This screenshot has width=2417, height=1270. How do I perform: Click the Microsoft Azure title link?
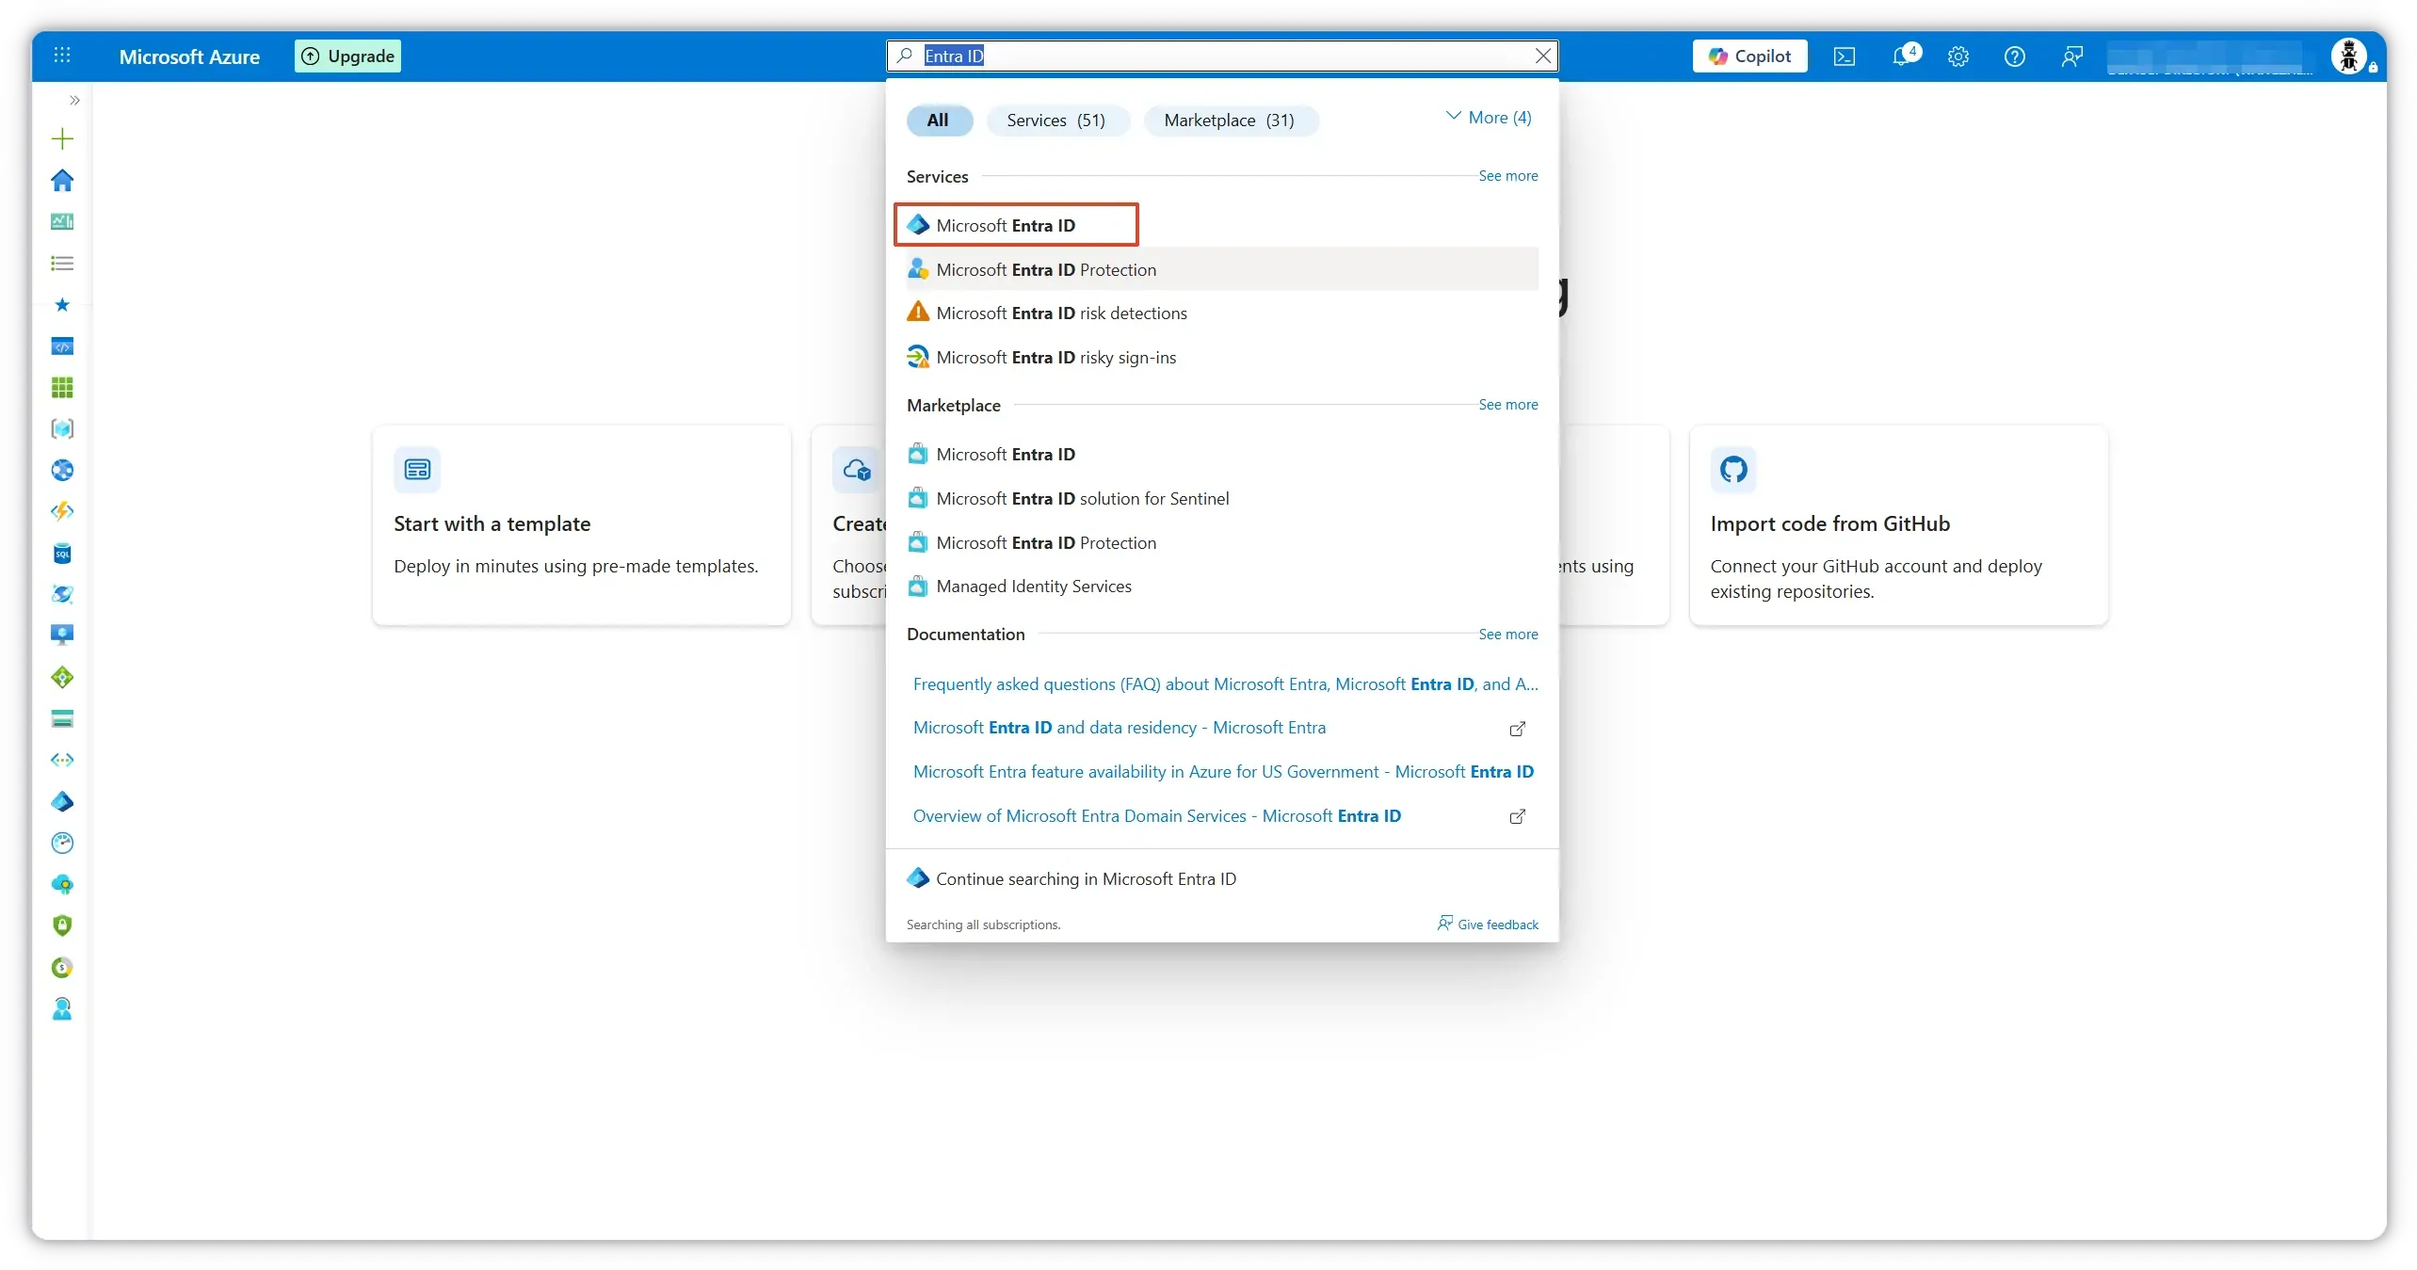click(189, 56)
